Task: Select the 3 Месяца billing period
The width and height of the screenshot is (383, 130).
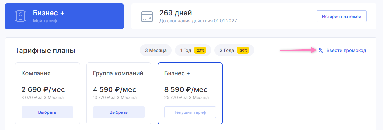Action: (x=155, y=50)
